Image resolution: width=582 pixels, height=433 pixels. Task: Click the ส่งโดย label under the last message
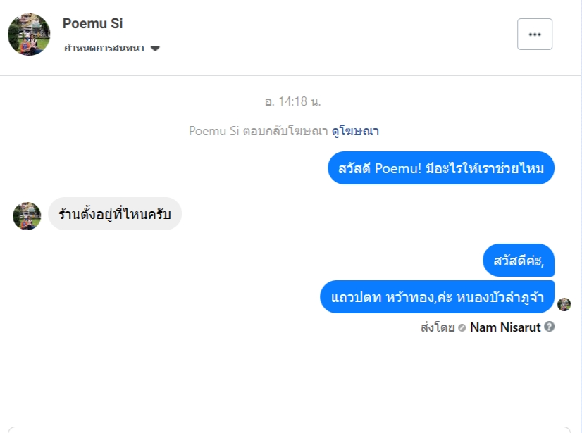pos(437,327)
